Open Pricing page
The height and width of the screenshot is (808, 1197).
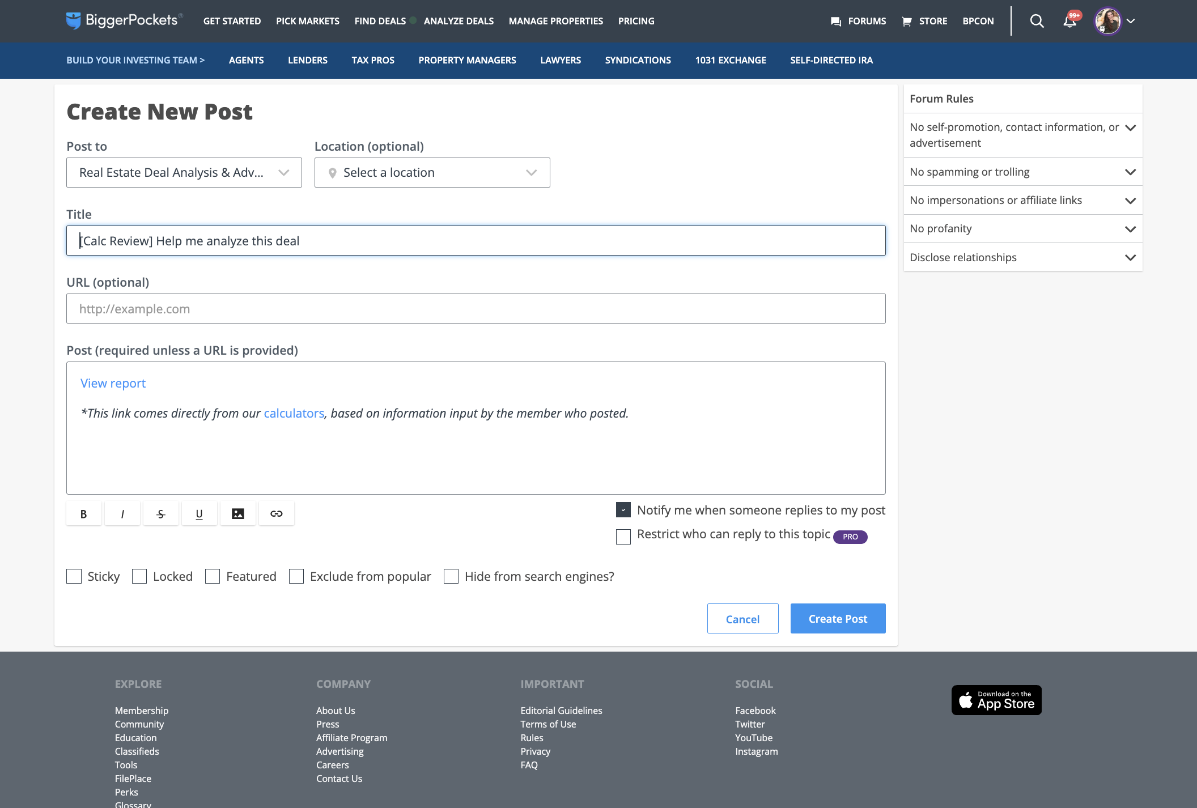[x=636, y=21]
